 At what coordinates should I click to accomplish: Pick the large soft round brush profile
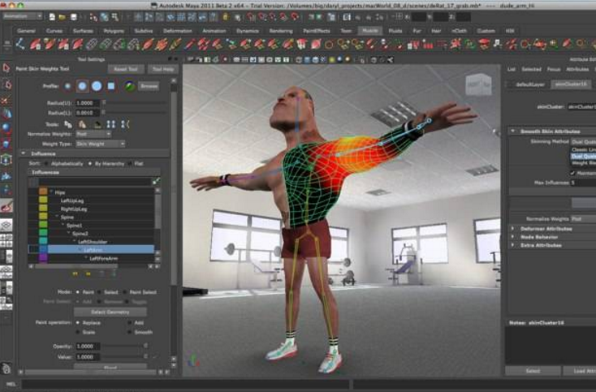97,86
